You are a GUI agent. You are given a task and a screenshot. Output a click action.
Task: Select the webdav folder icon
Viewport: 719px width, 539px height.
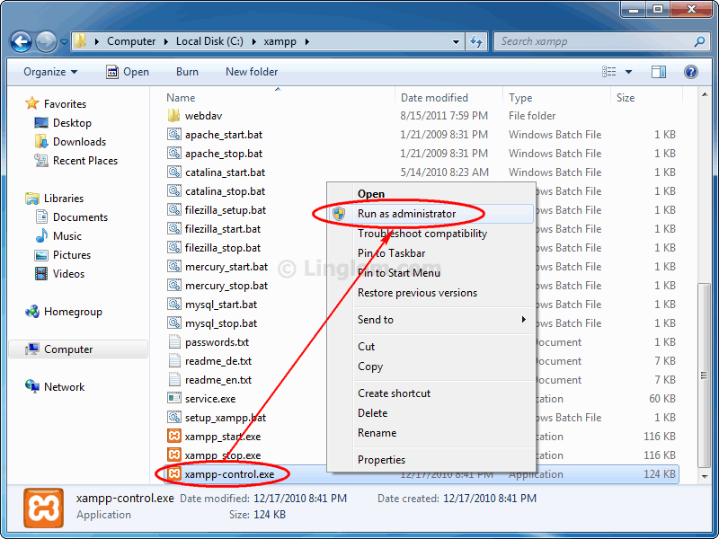point(173,116)
